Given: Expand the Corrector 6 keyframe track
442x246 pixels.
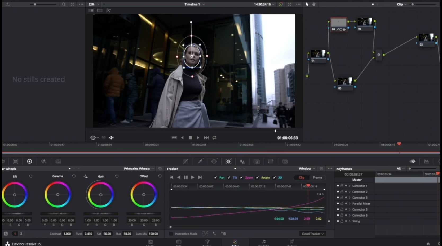Looking at the screenshot, I should tap(350, 215).
